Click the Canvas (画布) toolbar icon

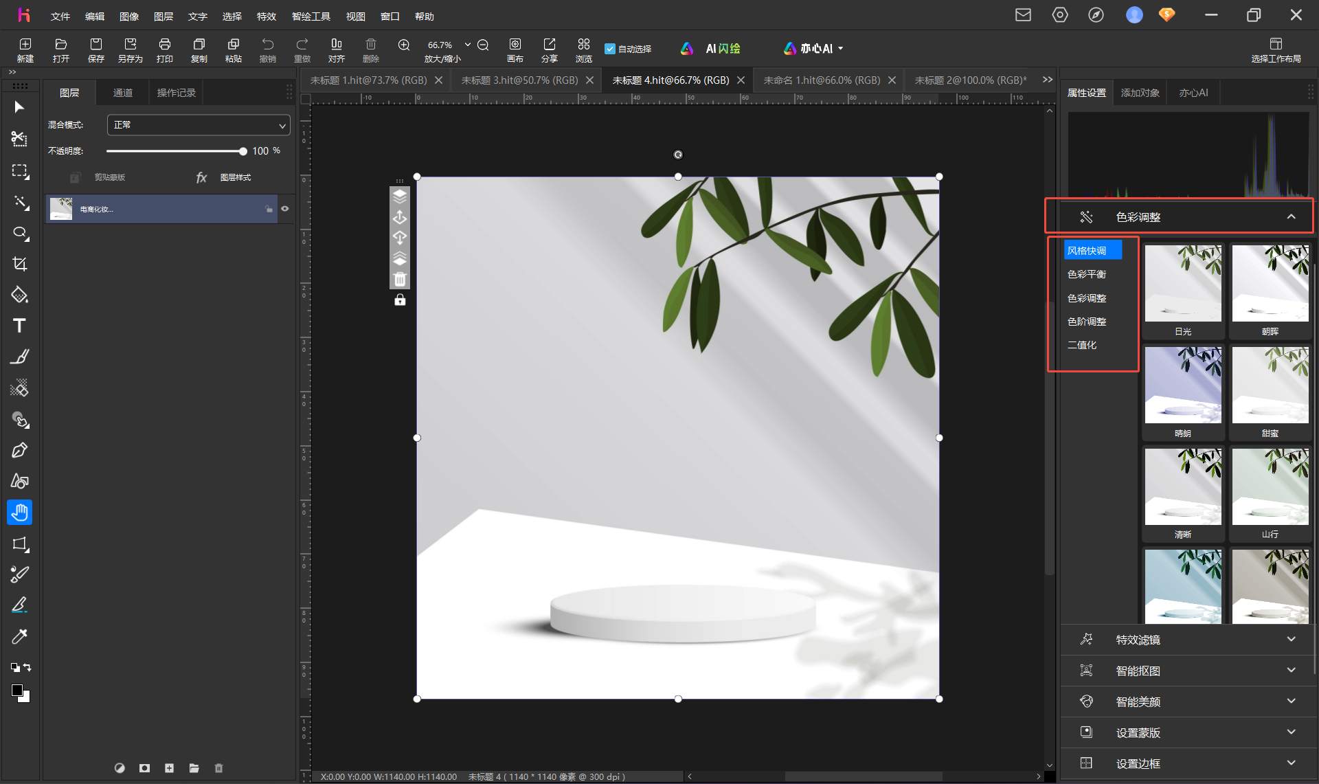coord(515,49)
